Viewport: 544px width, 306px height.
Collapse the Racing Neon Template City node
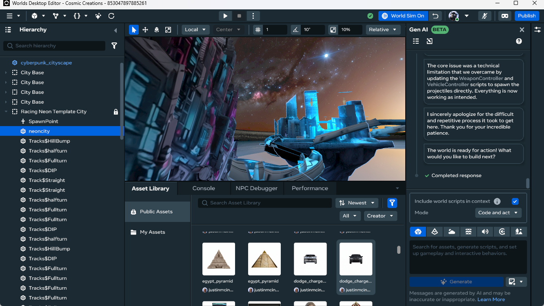6,111
